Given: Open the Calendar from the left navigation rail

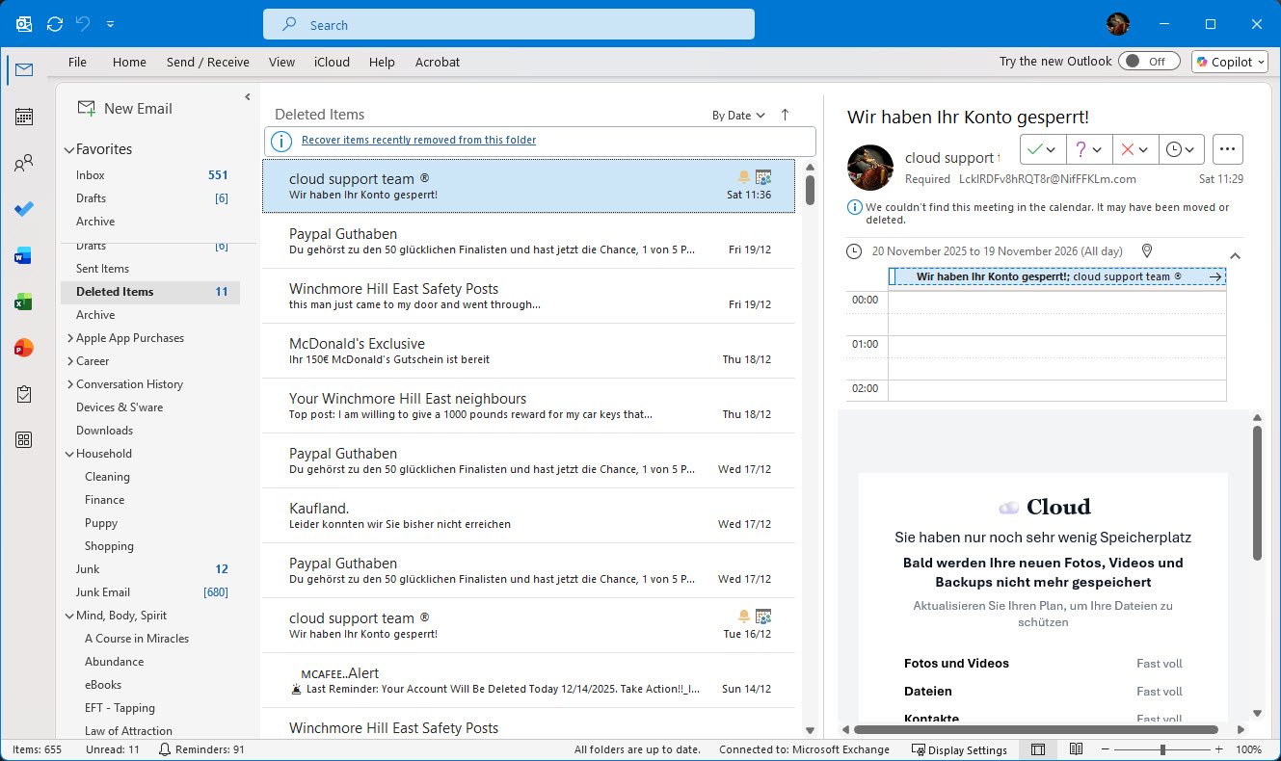Looking at the screenshot, I should coord(23,116).
